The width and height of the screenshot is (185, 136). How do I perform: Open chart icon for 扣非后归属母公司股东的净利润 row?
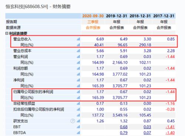point(78,109)
